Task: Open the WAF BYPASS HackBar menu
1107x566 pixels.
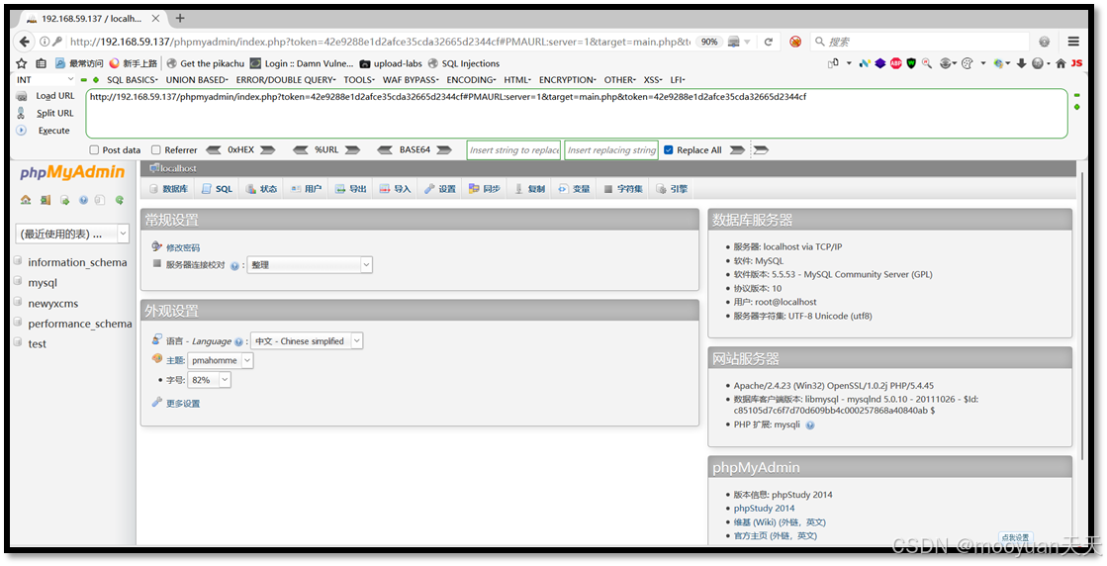Action: (x=411, y=80)
